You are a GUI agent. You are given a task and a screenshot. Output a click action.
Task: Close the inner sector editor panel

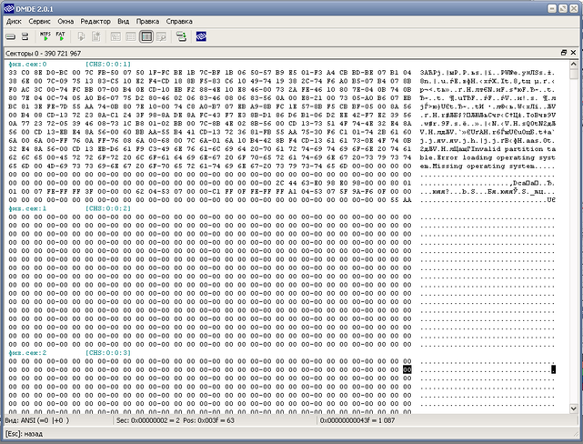(x=575, y=54)
